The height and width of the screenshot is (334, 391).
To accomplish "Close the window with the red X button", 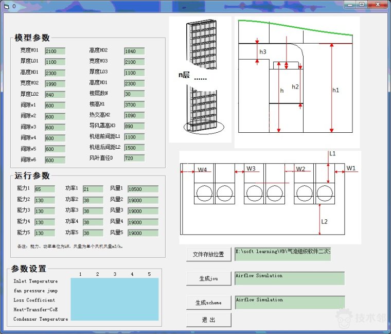I will coord(378,5).
